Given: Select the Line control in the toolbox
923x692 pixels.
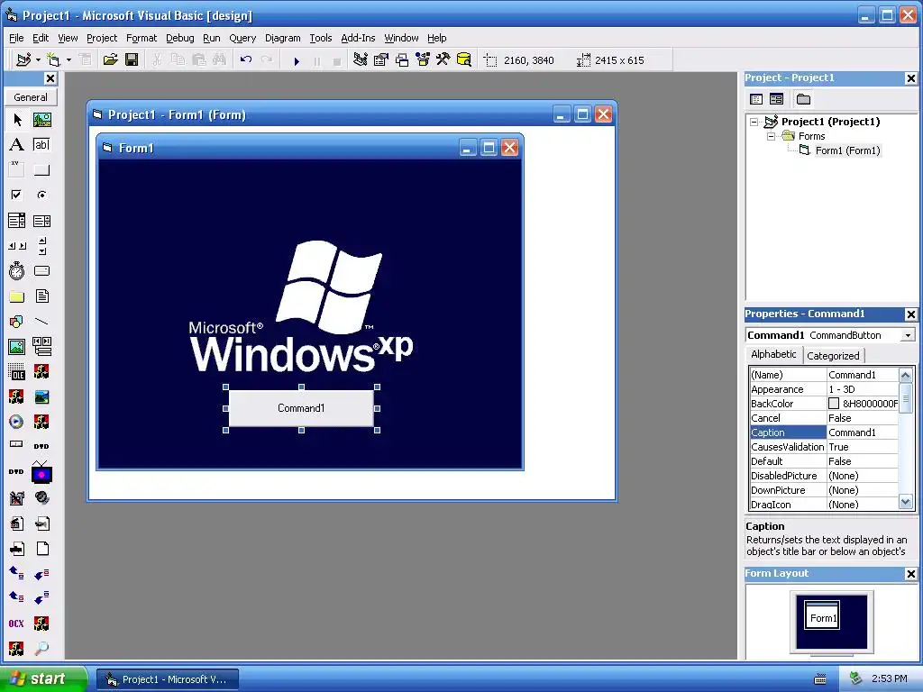Looking at the screenshot, I should point(41,322).
